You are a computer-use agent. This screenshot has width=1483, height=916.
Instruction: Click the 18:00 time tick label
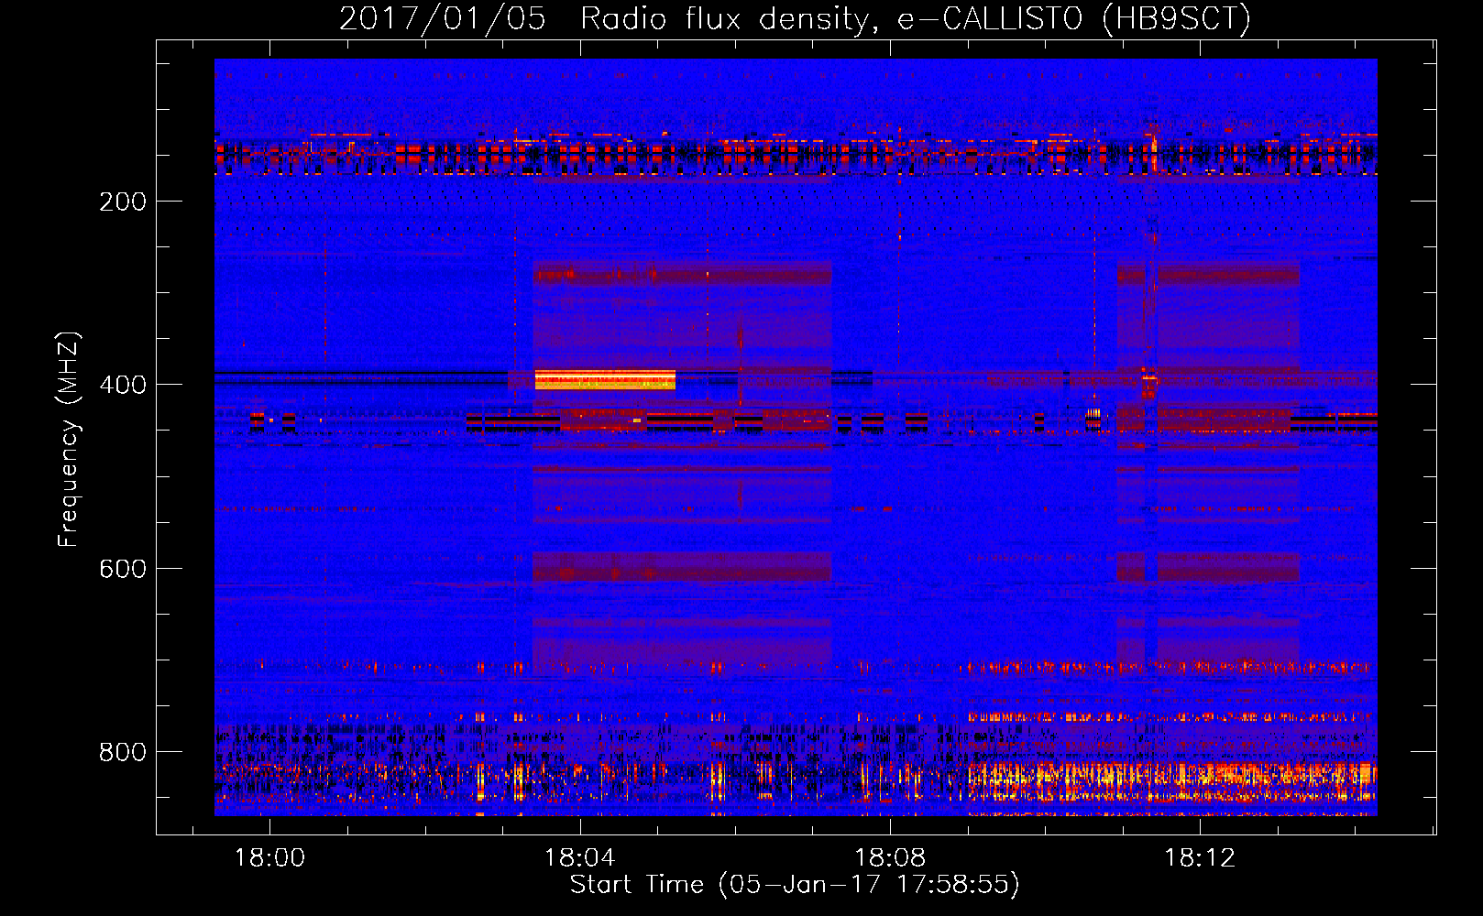[269, 858]
